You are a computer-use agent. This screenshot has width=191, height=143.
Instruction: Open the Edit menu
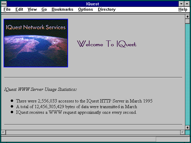pyautogui.click(x=19, y=10)
